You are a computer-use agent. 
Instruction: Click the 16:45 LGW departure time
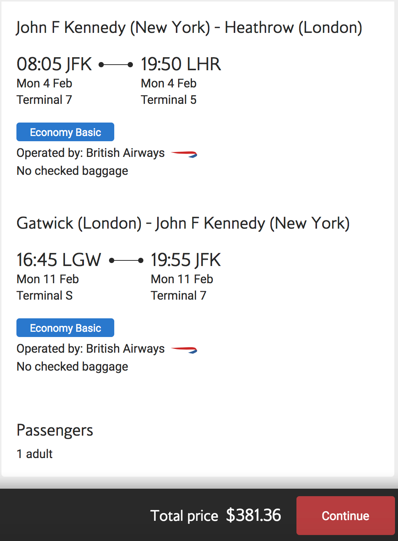tap(59, 260)
